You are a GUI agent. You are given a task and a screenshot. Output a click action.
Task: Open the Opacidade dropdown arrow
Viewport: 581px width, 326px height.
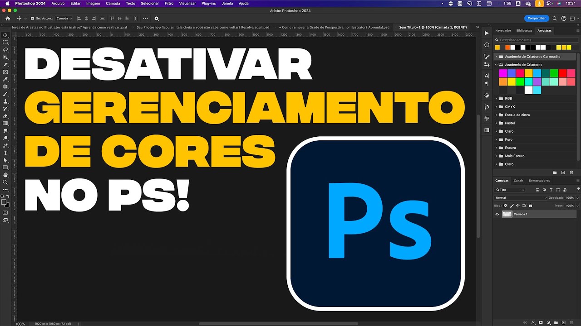577,198
